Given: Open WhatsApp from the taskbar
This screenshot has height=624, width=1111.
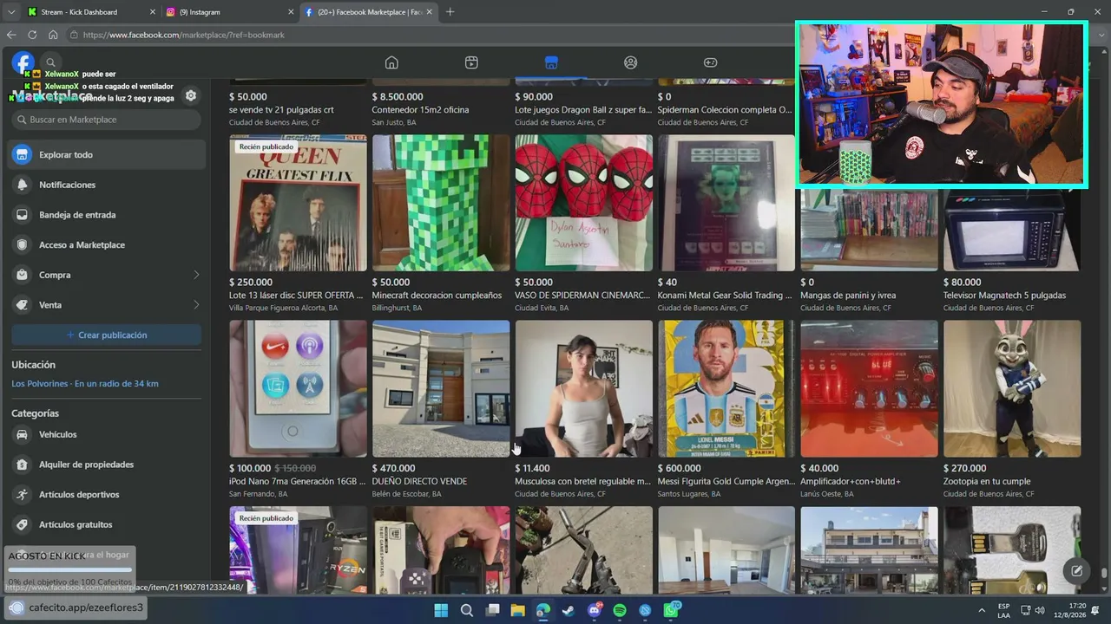Looking at the screenshot, I should click(x=672, y=610).
